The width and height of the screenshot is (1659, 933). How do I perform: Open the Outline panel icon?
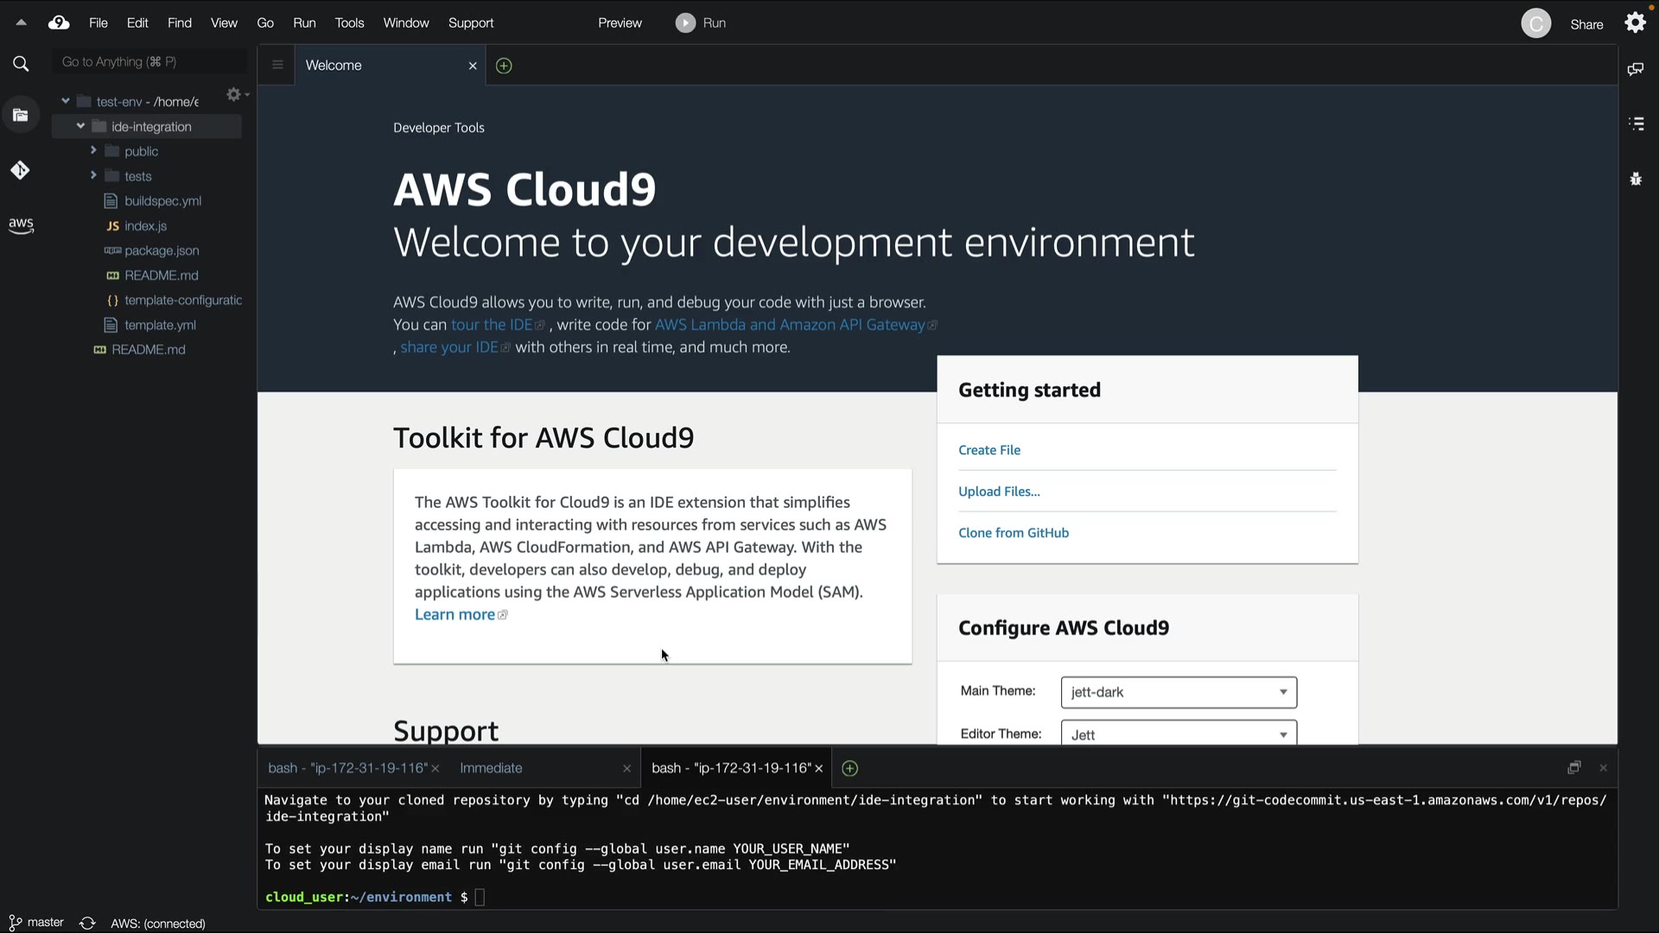1636,124
